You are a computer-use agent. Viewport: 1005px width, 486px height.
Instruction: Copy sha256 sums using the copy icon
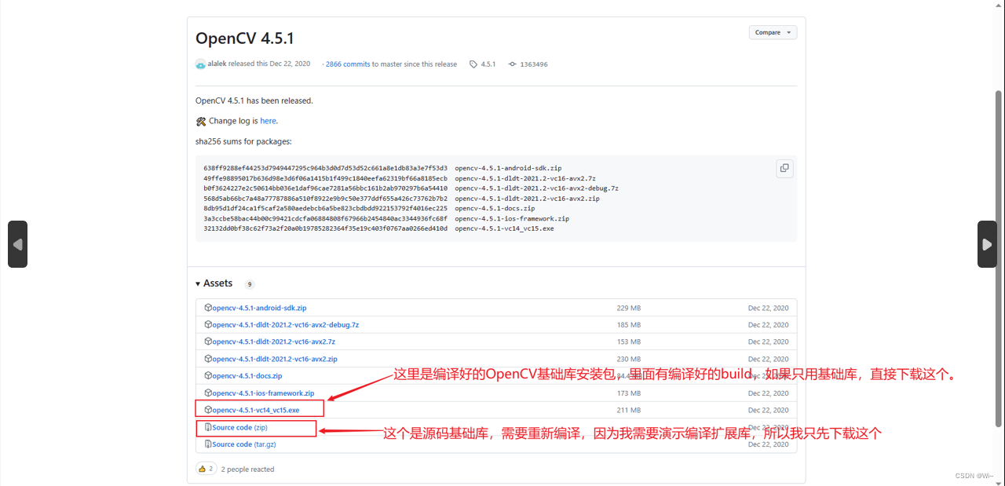784,168
